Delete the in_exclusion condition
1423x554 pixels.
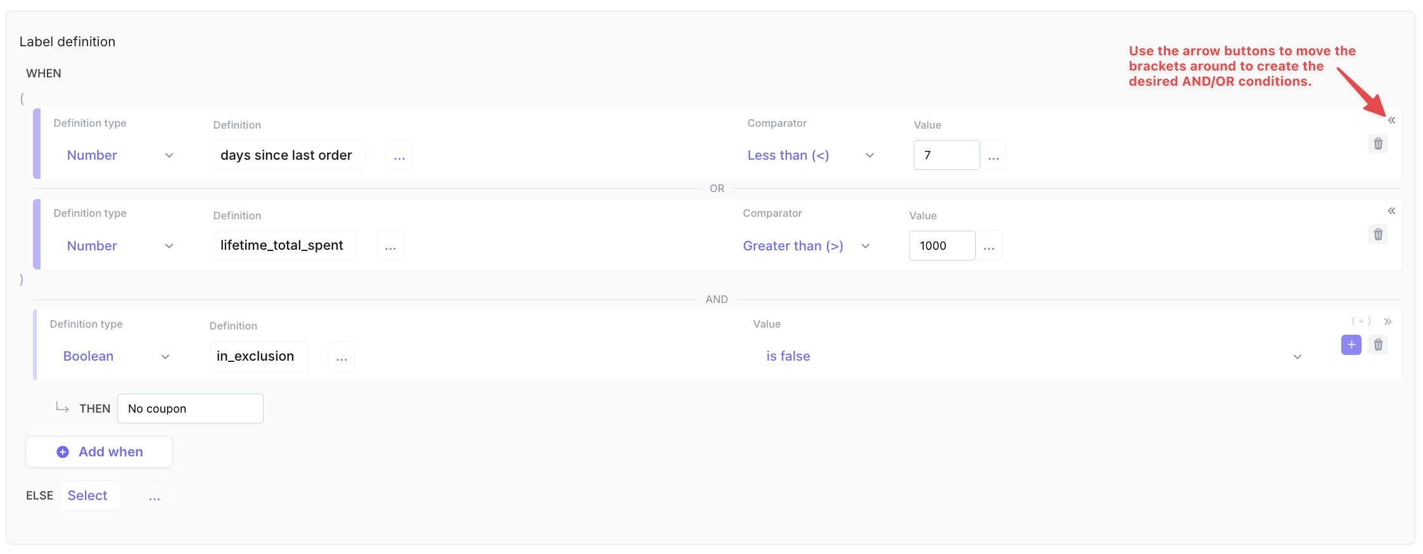point(1378,345)
